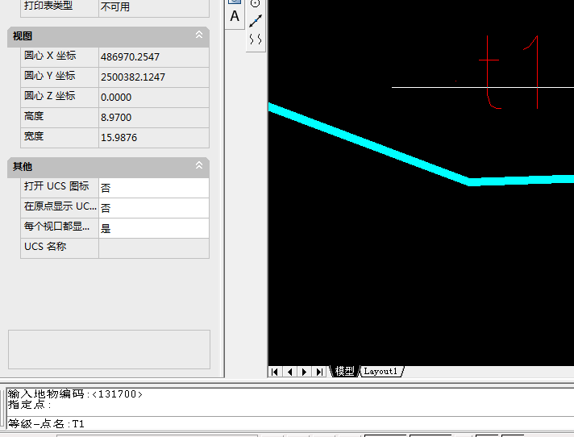
Task: Click the double-squiggle curve tool icon
Action: [x=256, y=39]
